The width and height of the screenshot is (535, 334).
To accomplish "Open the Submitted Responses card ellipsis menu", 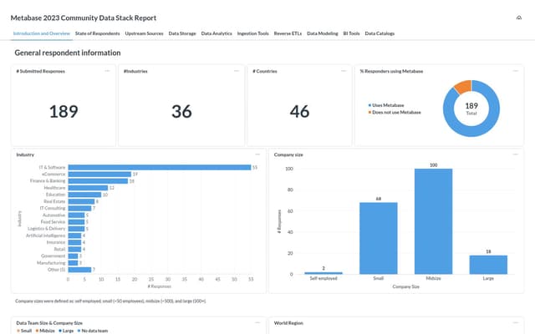I will pos(108,71).
